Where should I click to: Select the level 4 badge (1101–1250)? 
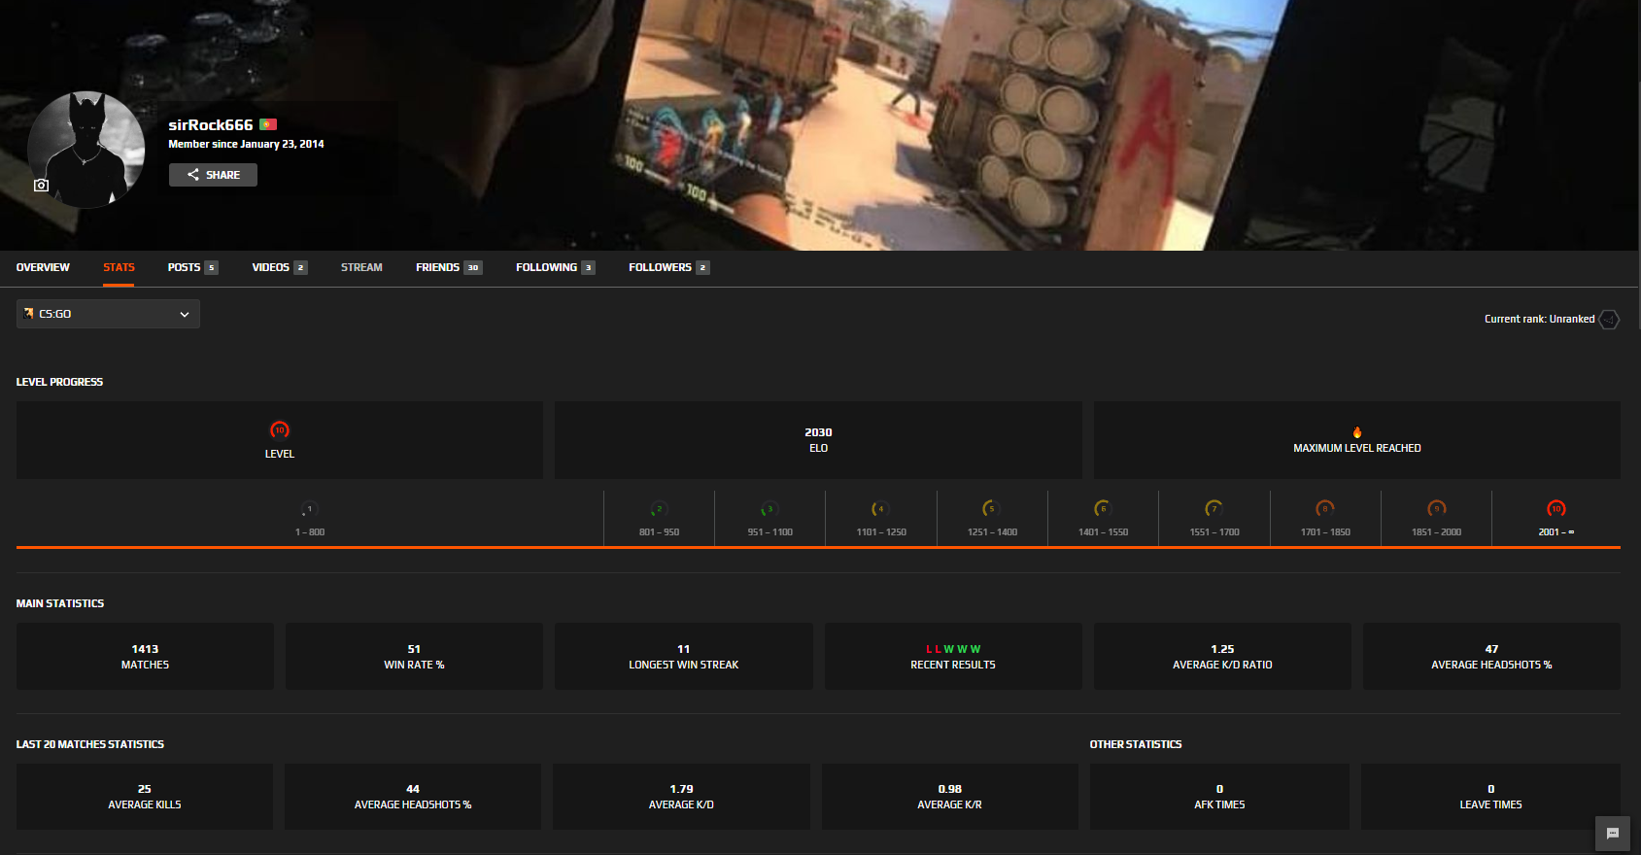pyautogui.click(x=880, y=509)
